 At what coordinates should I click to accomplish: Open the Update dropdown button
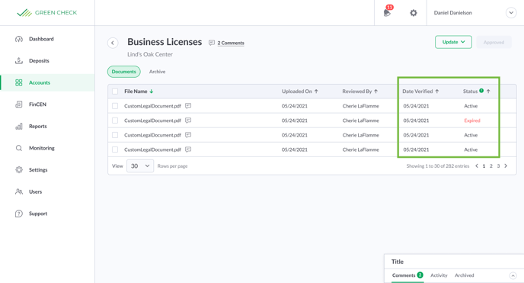point(453,42)
